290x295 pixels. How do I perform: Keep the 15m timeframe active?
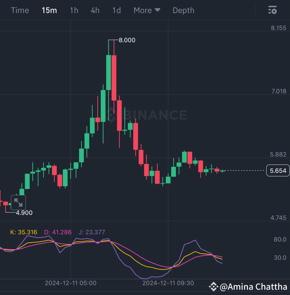click(x=49, y=10)
